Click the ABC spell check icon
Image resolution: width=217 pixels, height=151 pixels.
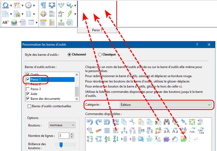(61, 5)
